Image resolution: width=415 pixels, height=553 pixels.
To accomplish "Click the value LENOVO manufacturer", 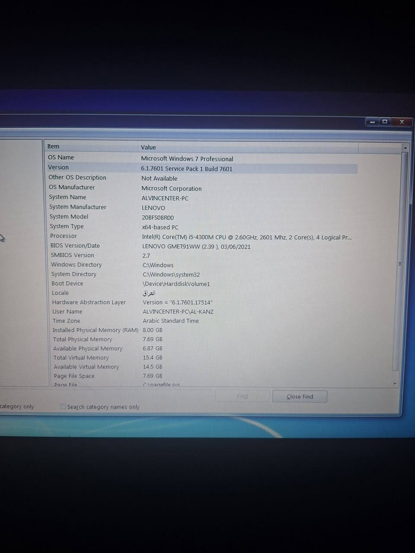I will tap(153, 208).
